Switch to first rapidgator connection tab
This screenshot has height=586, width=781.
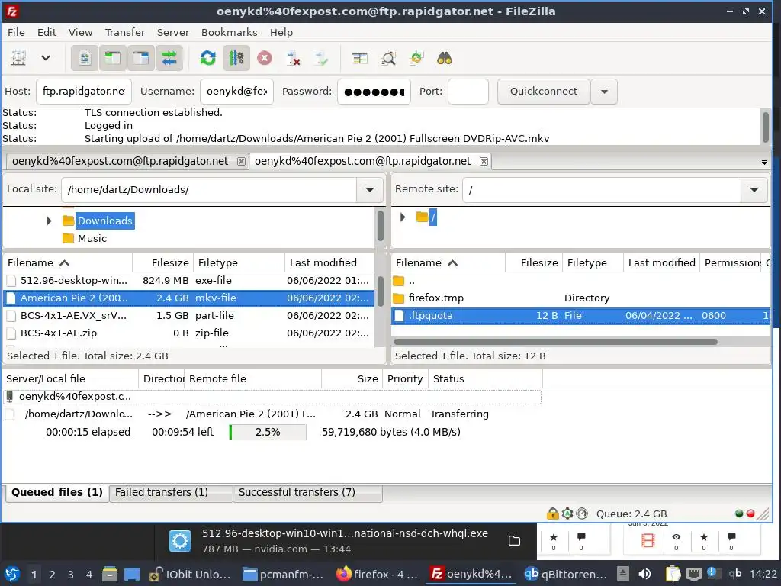pyautogui.click(x=120, y=162)
